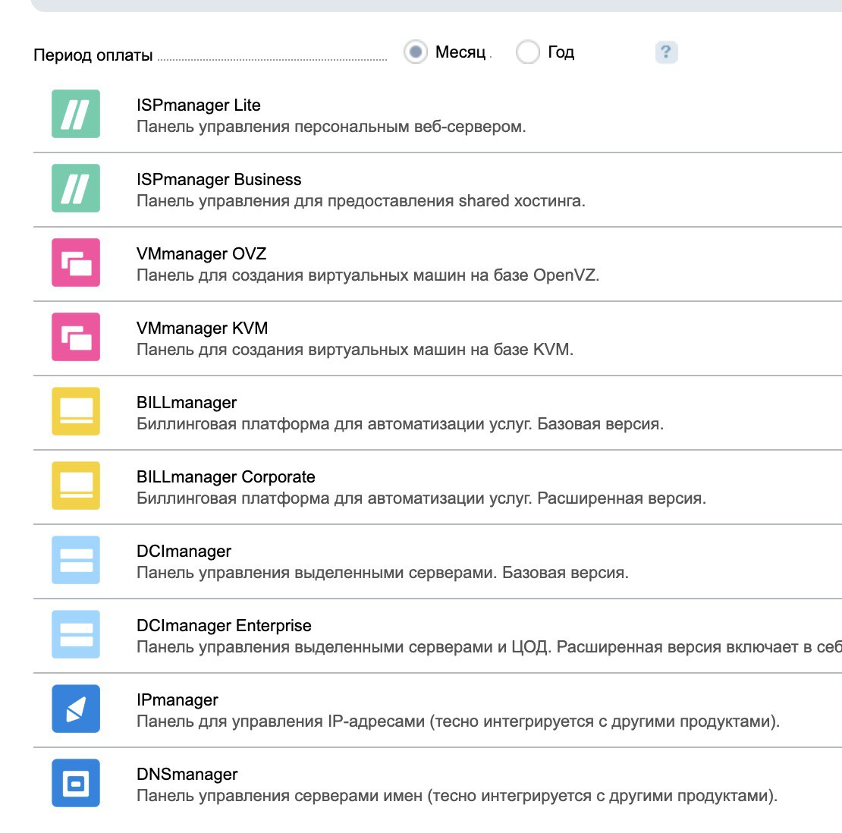
Task: Click billing description ending 'Расширенная версия.'
Action: pyautogui.click(x=421, y=498)
